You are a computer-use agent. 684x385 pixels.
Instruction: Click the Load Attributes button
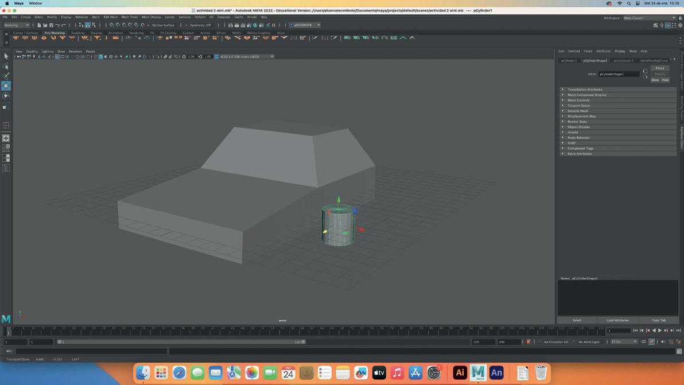click(617, 320)
